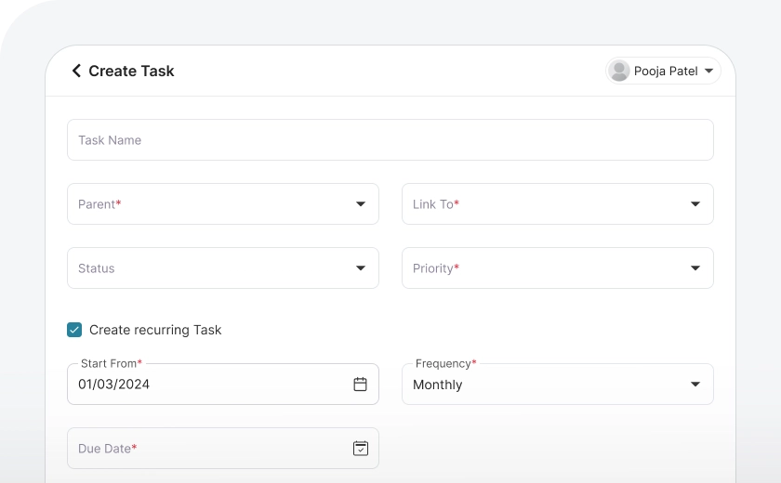Click the Parent field dropdown arrow
781x483 pixels.
click(360, 204)
